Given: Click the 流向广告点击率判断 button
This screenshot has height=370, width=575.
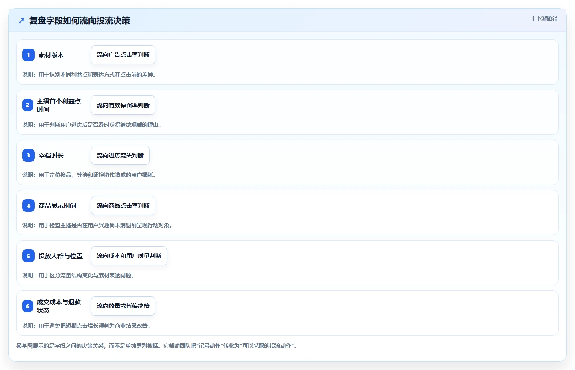Looking at the screenshot, I should click(123, 55).
